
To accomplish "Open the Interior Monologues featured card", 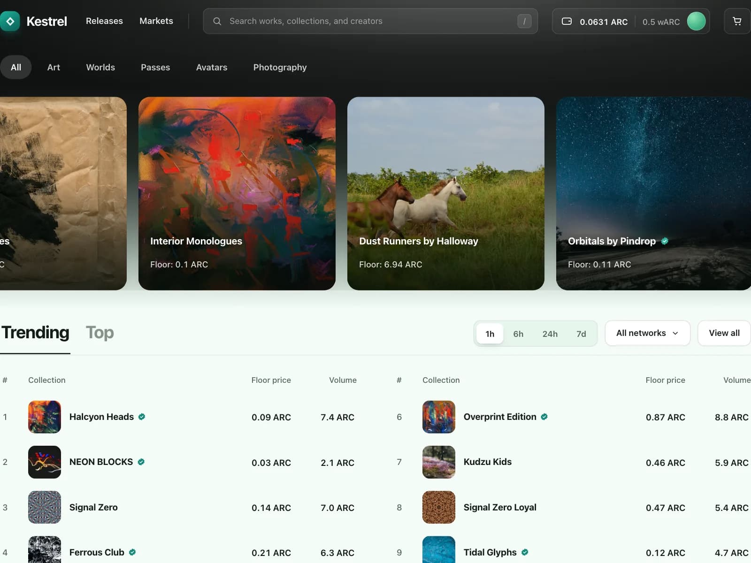I will (237, 193).
